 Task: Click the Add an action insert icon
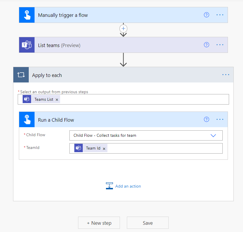109,186
